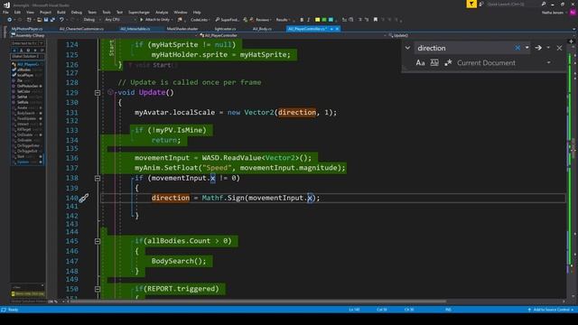Open the CodeLinks toolbar dropdown
Screen dimensions: 578x325
point(200,20)
